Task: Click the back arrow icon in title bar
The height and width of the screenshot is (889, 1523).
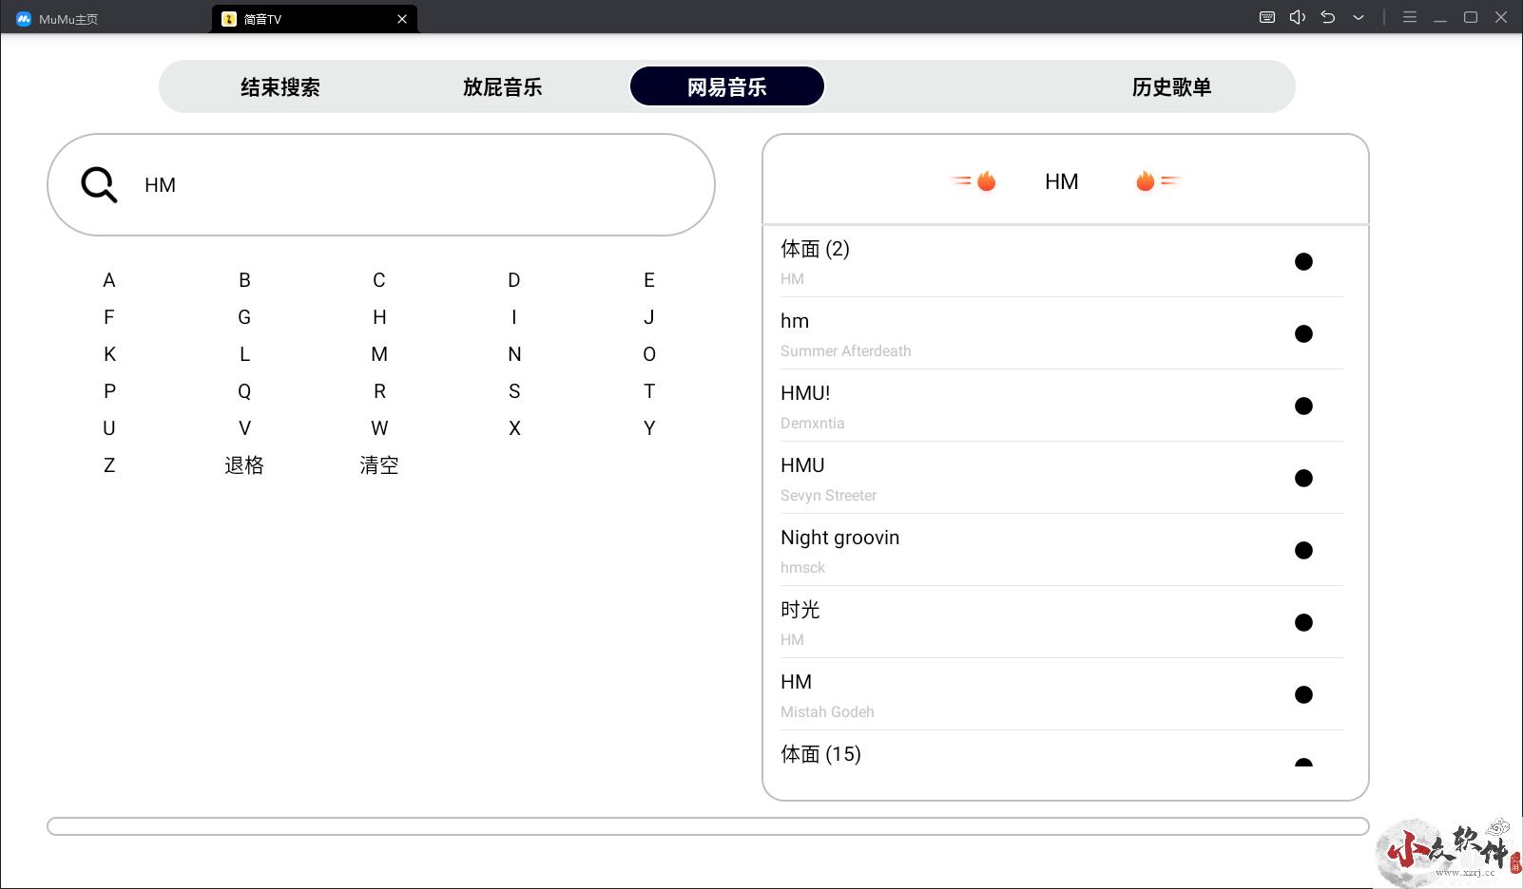Action: pyautogui.click(x=1328, y=17)
